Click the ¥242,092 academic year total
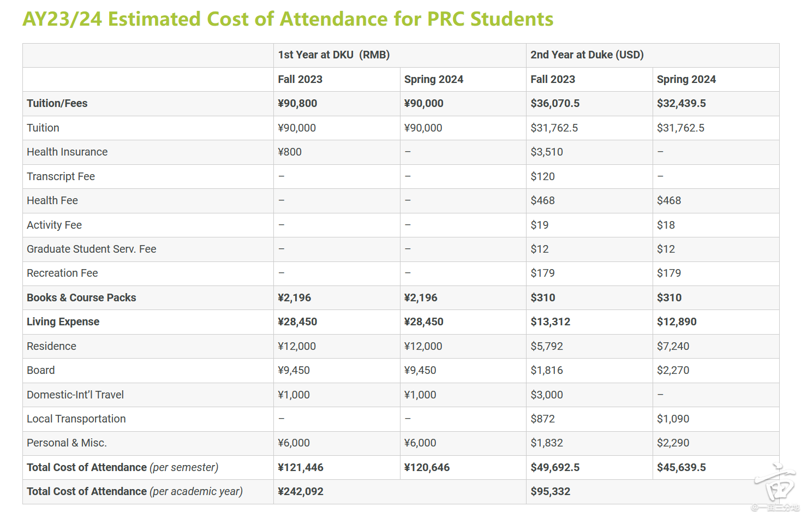The height and width of the screenshot is (512, 801). pyautogui.click(x=300, y=492)
